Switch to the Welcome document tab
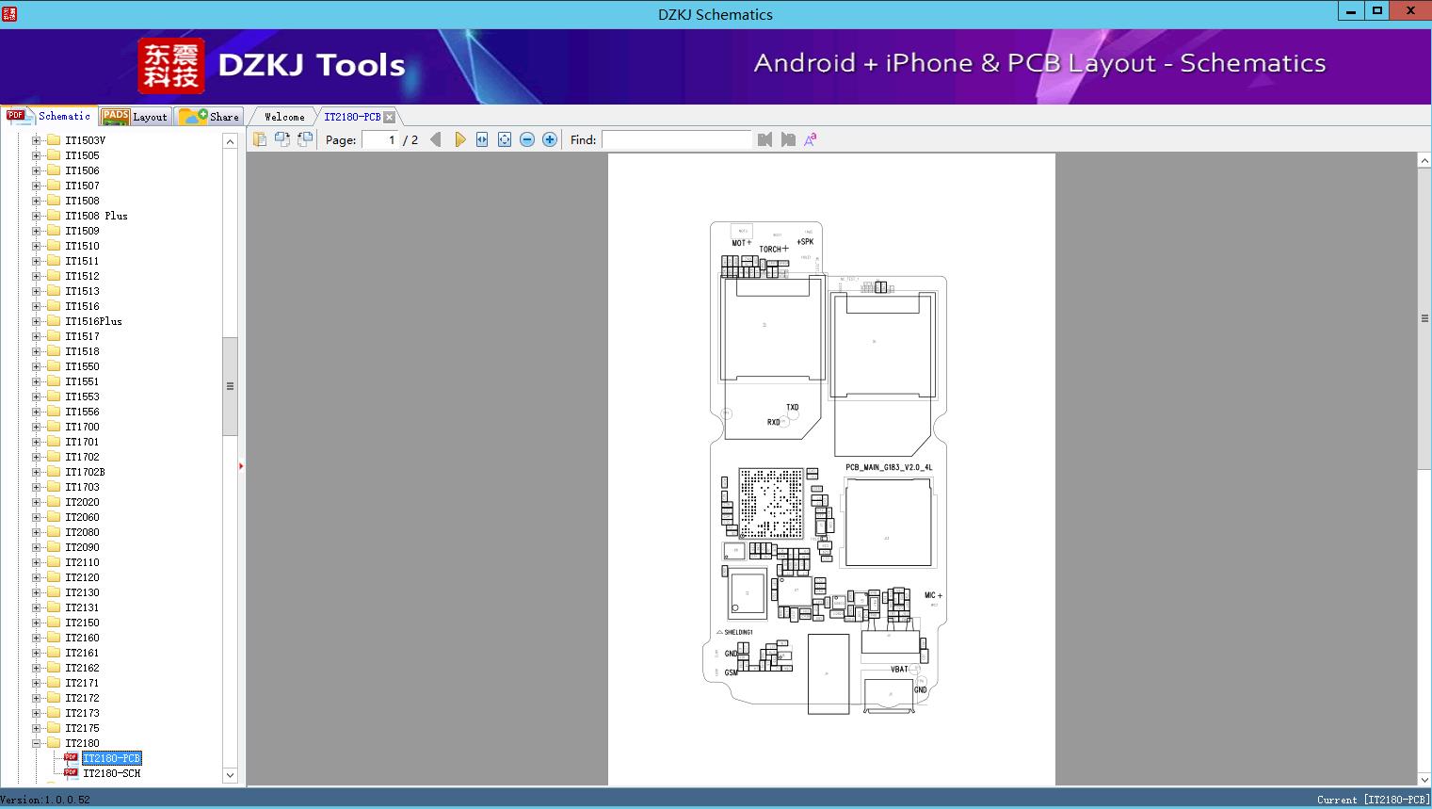The image size is (1432, 809). (x=283, y=117)
